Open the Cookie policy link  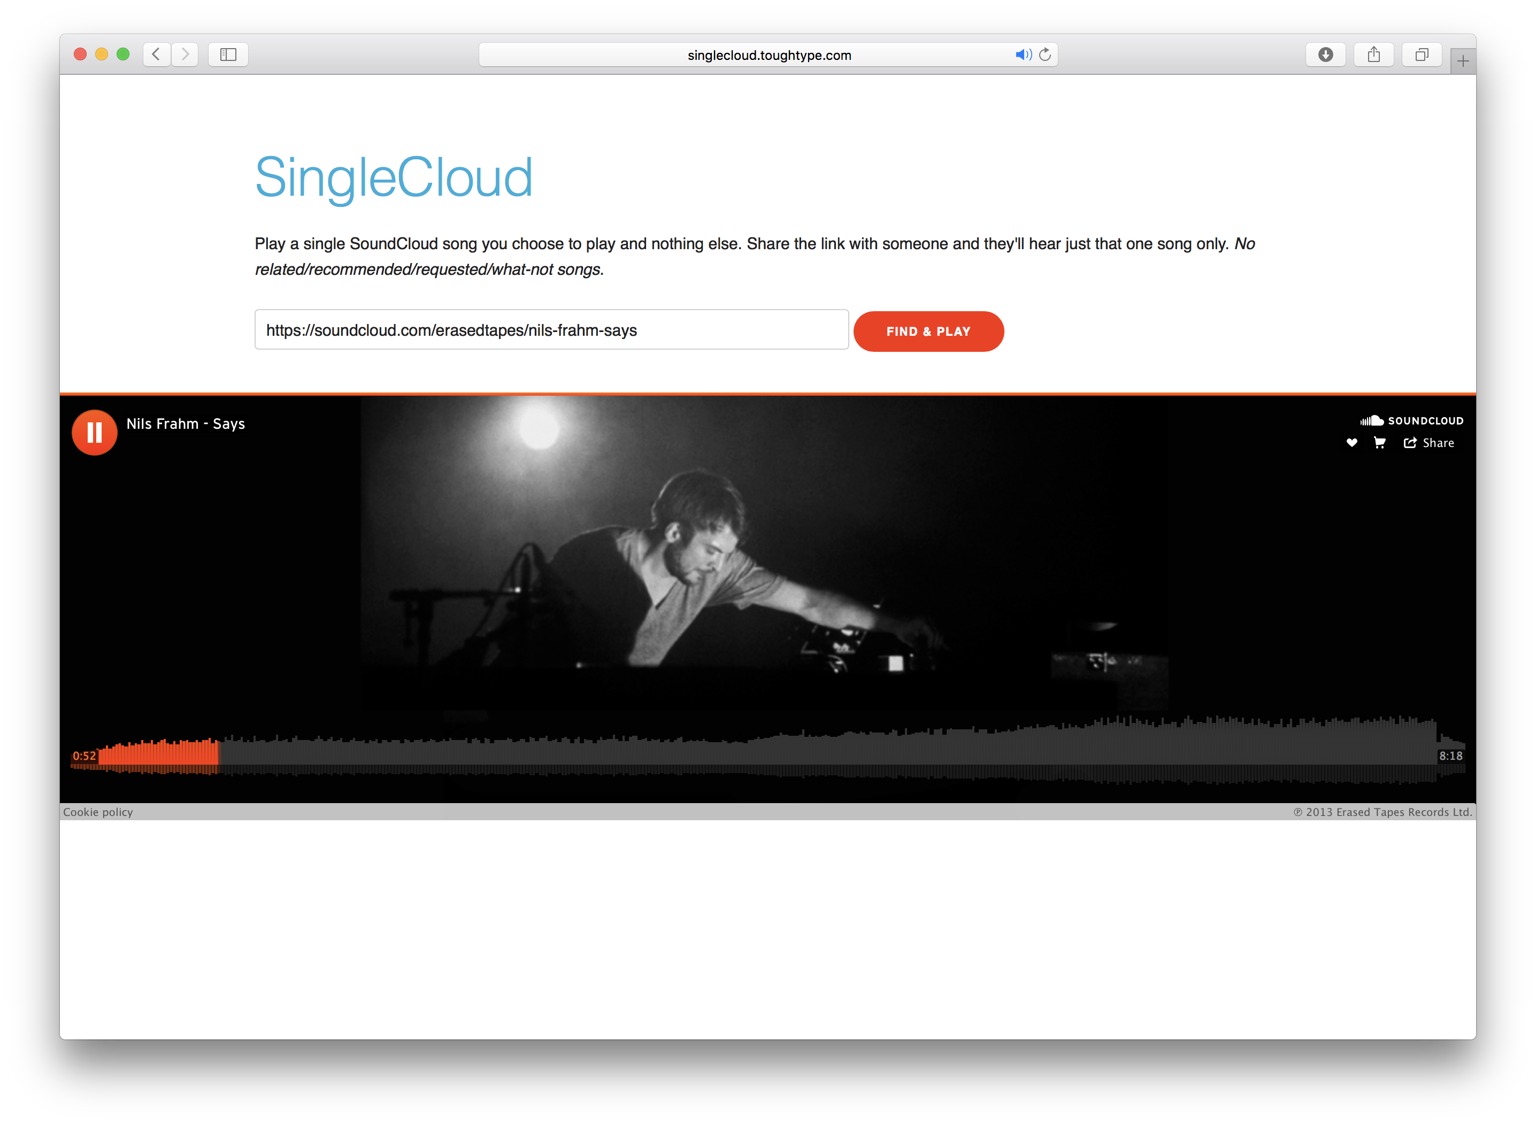coord(98,812)
